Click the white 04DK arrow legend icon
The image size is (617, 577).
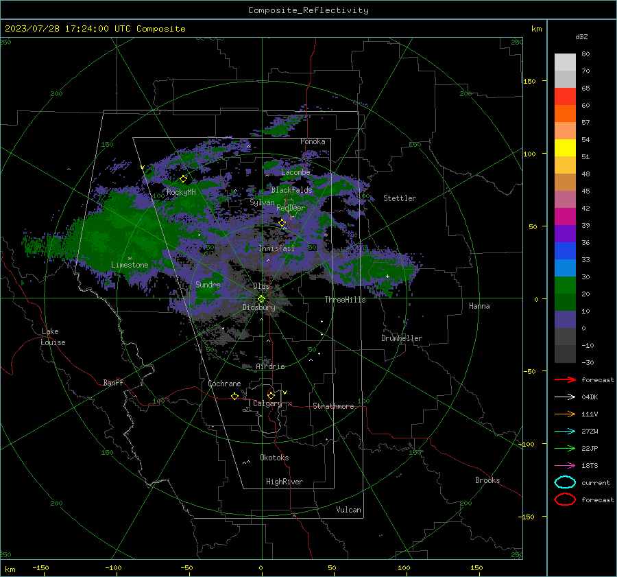pos(565,397)
